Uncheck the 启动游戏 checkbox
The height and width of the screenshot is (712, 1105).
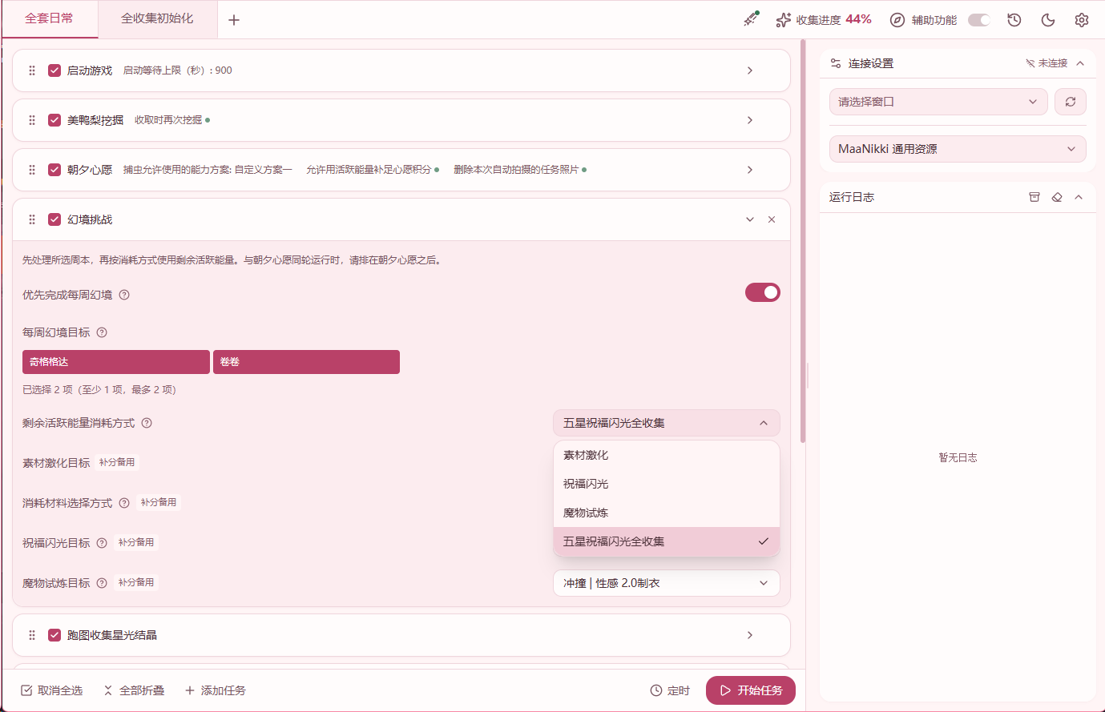[x=54, y=70]
